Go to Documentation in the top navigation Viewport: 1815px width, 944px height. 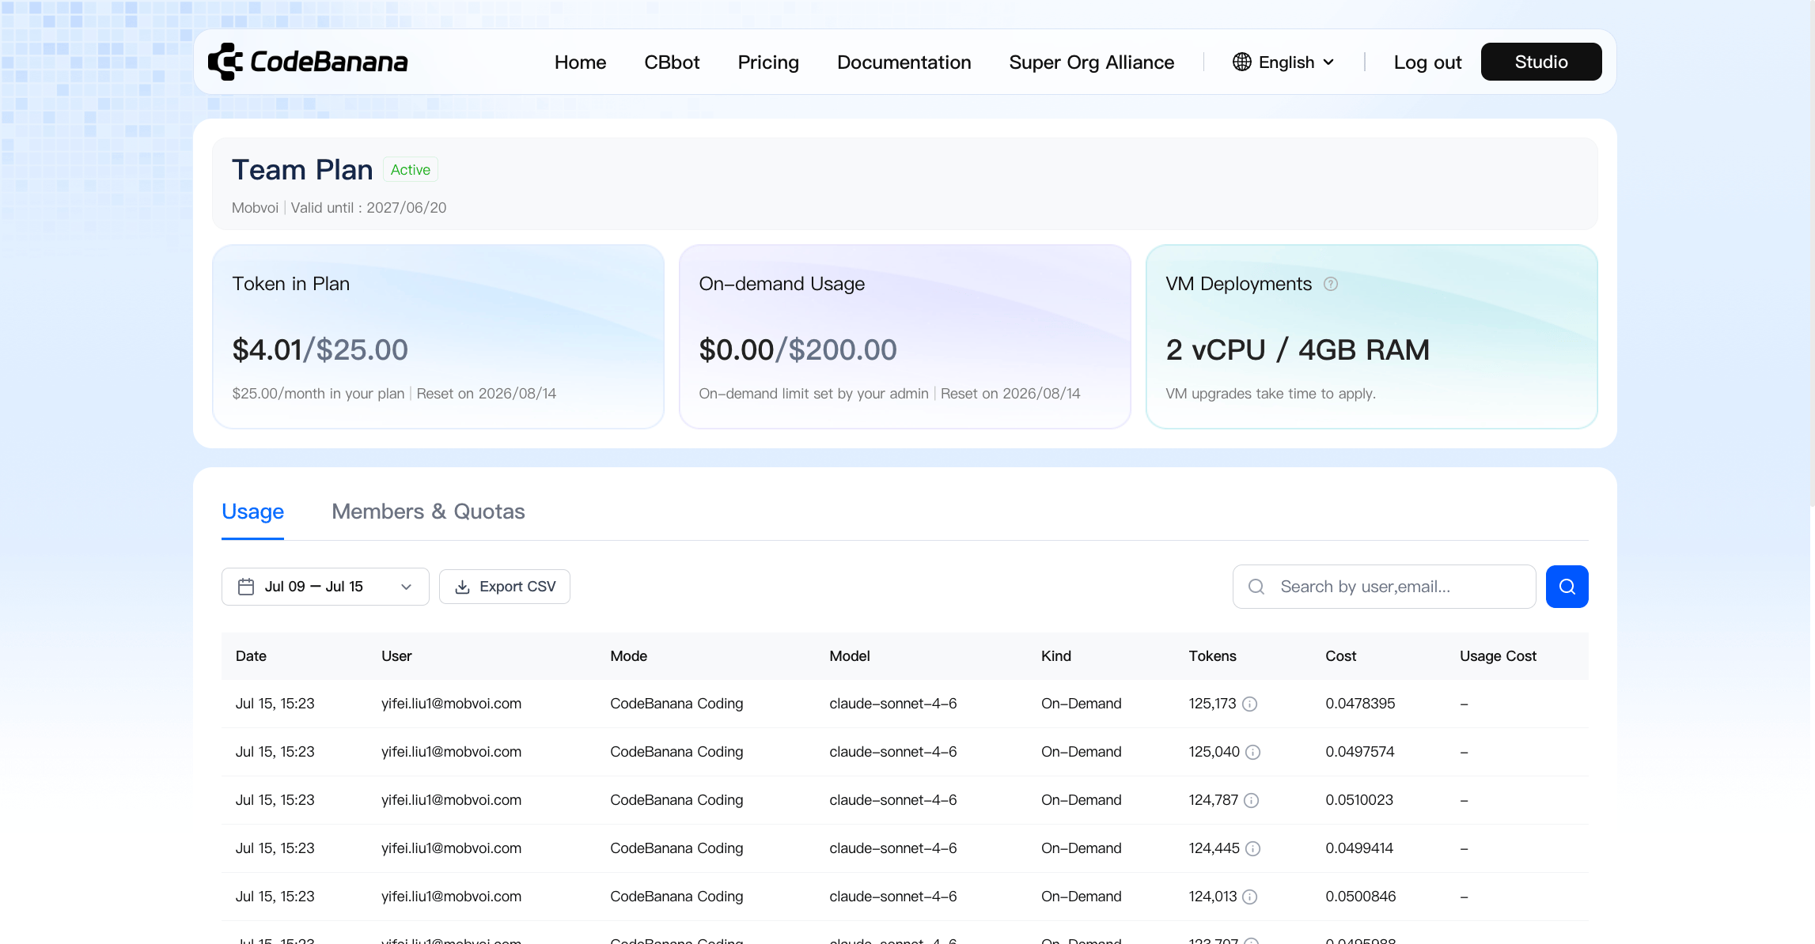tap(904, 62)
